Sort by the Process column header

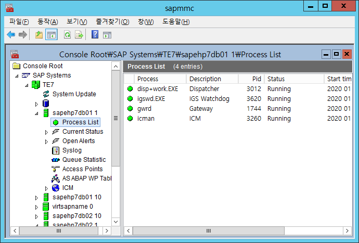(160, 79)
